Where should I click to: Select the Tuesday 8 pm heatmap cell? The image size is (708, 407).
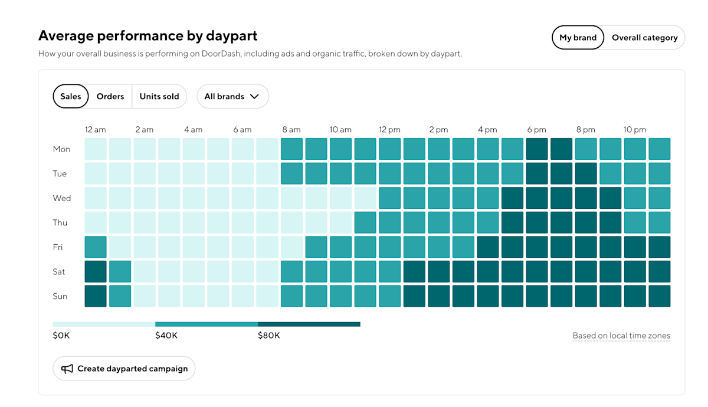(x=586, y=173)
